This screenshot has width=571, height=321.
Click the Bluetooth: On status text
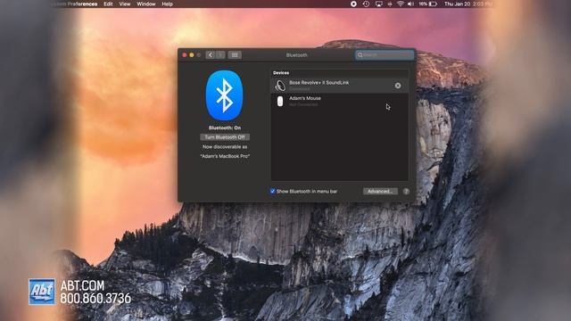coord(225,128)
